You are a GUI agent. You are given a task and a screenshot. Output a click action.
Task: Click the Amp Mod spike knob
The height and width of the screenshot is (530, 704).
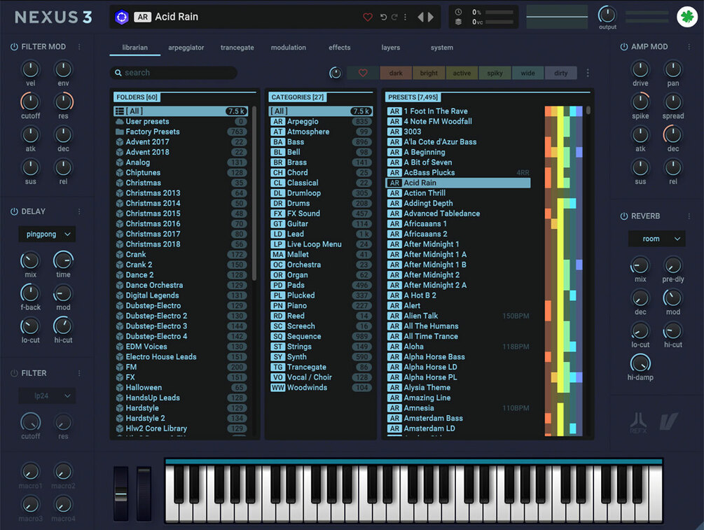click(640, 102)
